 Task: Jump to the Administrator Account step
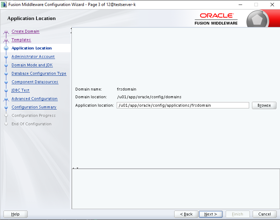(x=33, y=56)
